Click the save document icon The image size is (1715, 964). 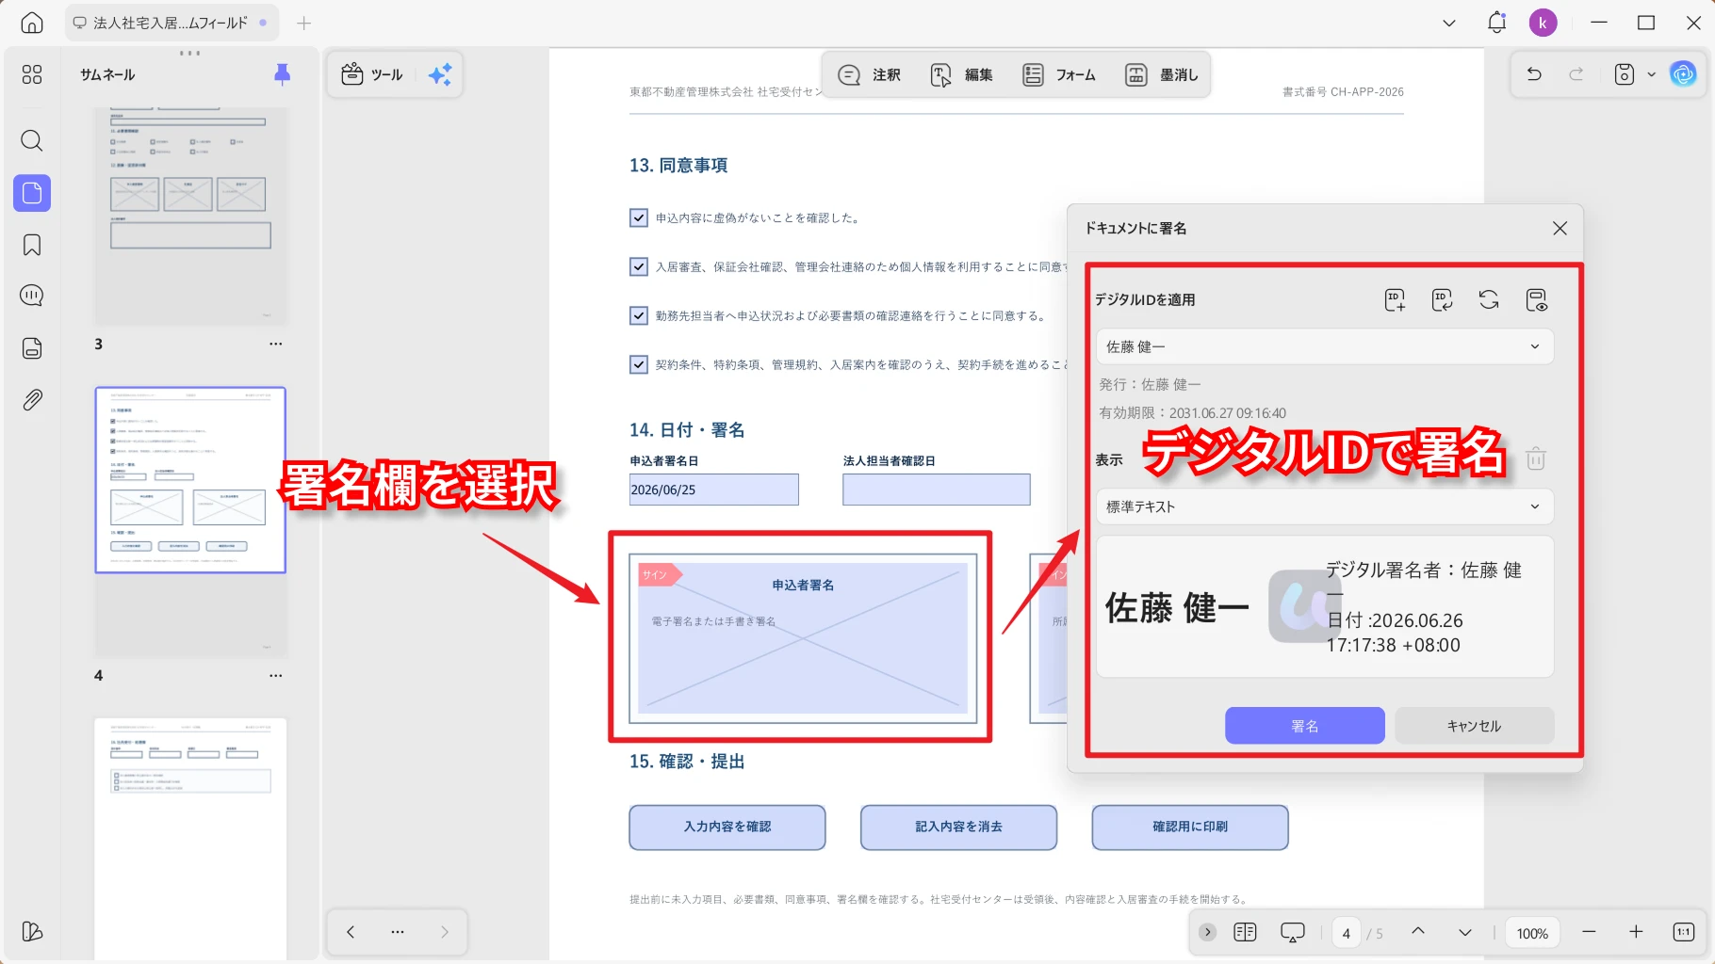point(1625,73)
